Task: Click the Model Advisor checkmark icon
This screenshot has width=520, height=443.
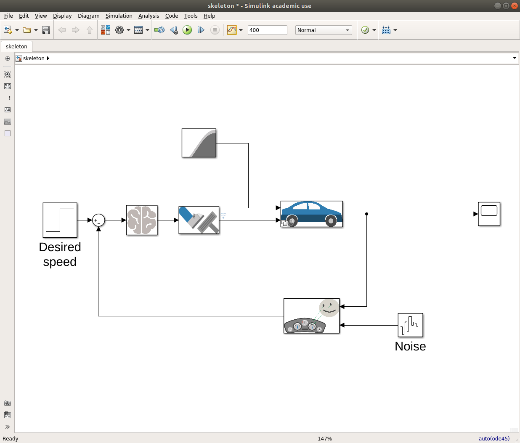Action: (365, 30)
